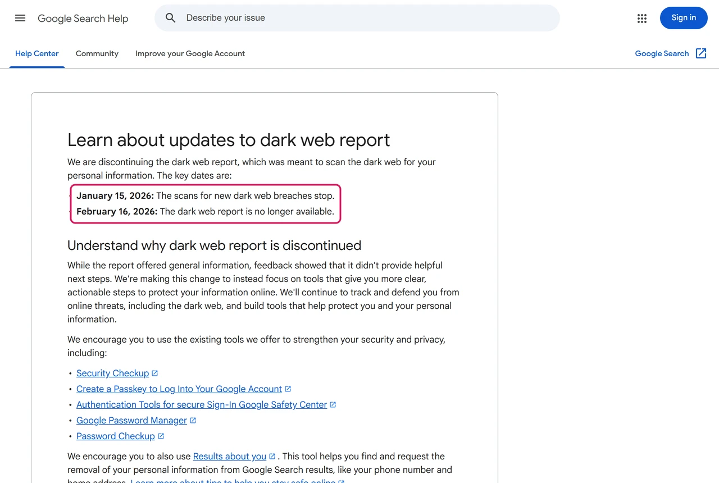The height and width of the screenshot is (483, 719).
Task: Open Improve your Google Account tab
Action: [x=190, y=54]
